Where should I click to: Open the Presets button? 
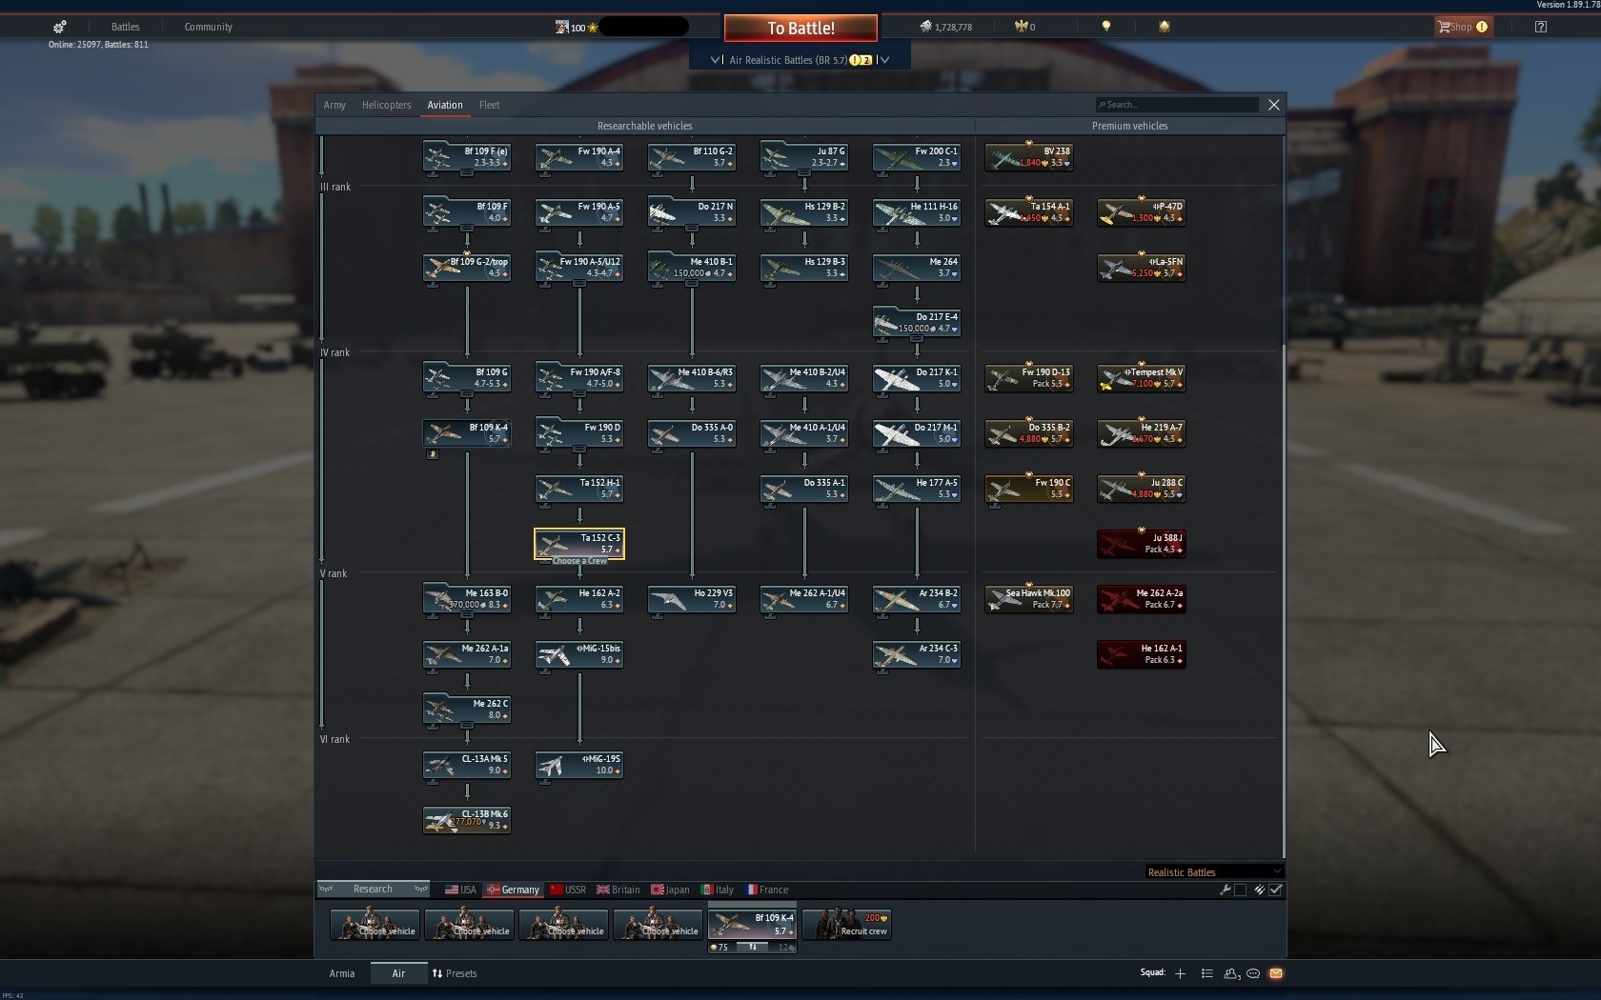(454, 973)
